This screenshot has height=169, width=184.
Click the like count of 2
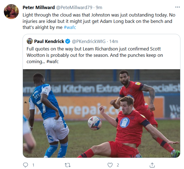point(118,165)
